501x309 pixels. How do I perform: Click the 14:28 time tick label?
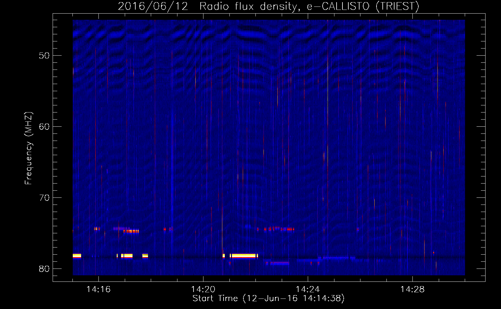(412, 290)
